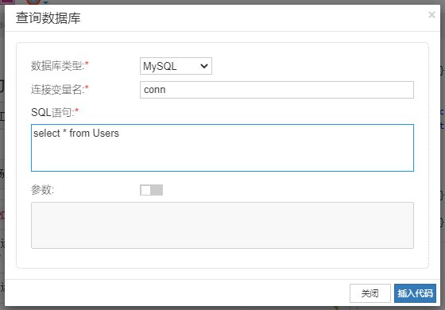This screenshot has width=445, height=310.
Task: Click the SQL语句 text area
Action: [222, 148]
